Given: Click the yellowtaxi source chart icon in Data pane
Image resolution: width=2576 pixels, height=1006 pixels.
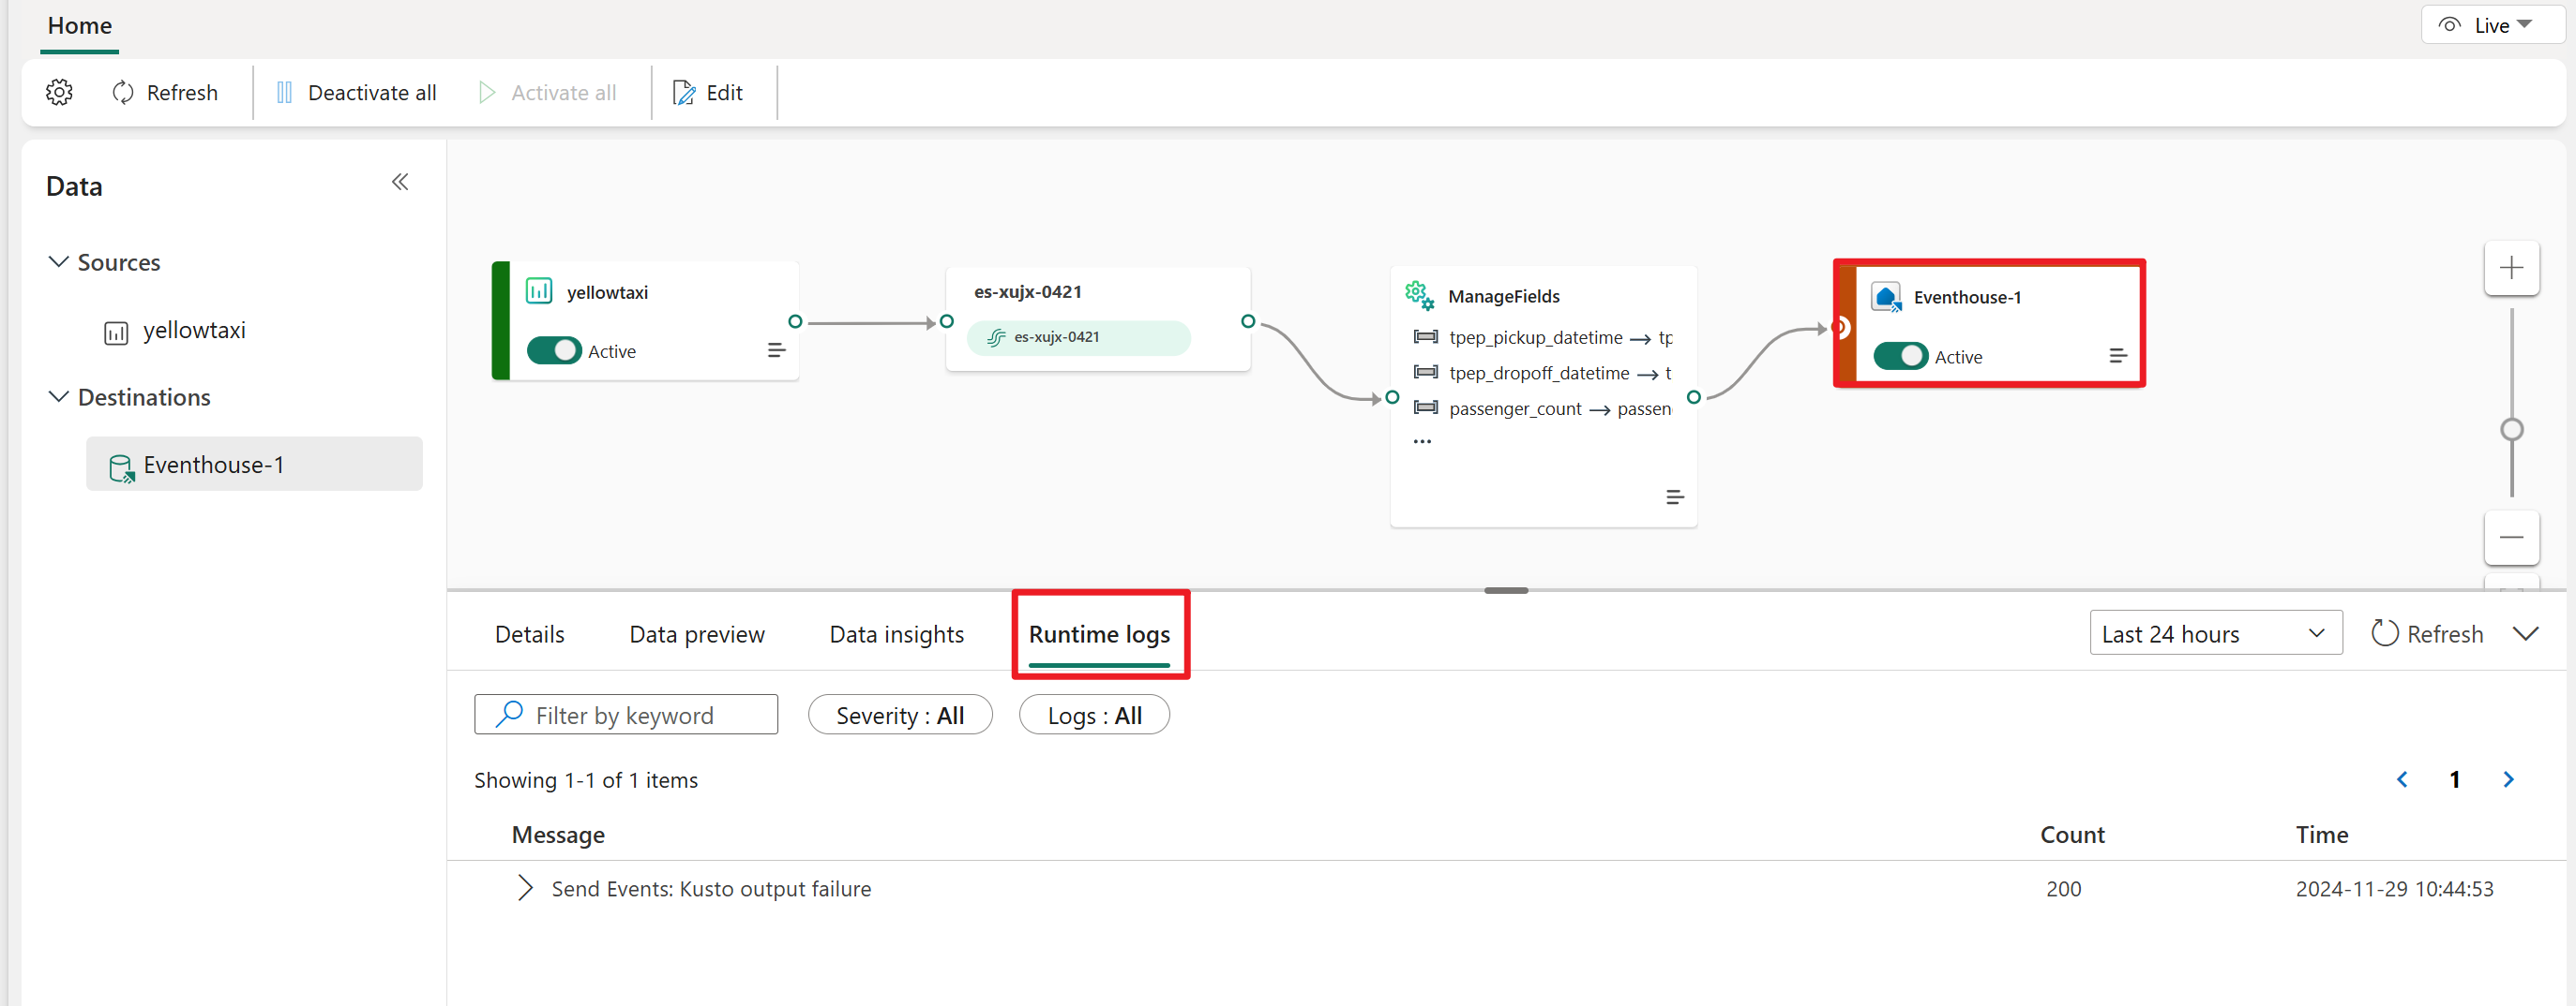Looking at the screenshot, I should pyautogui.click(x=117, y=332).
